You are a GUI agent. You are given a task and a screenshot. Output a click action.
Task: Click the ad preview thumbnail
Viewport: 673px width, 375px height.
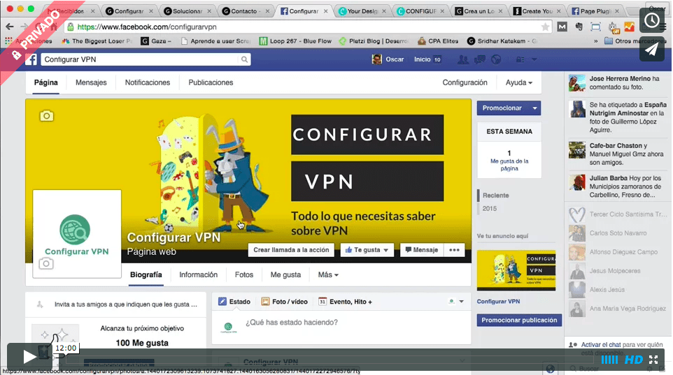coord(516,271)
